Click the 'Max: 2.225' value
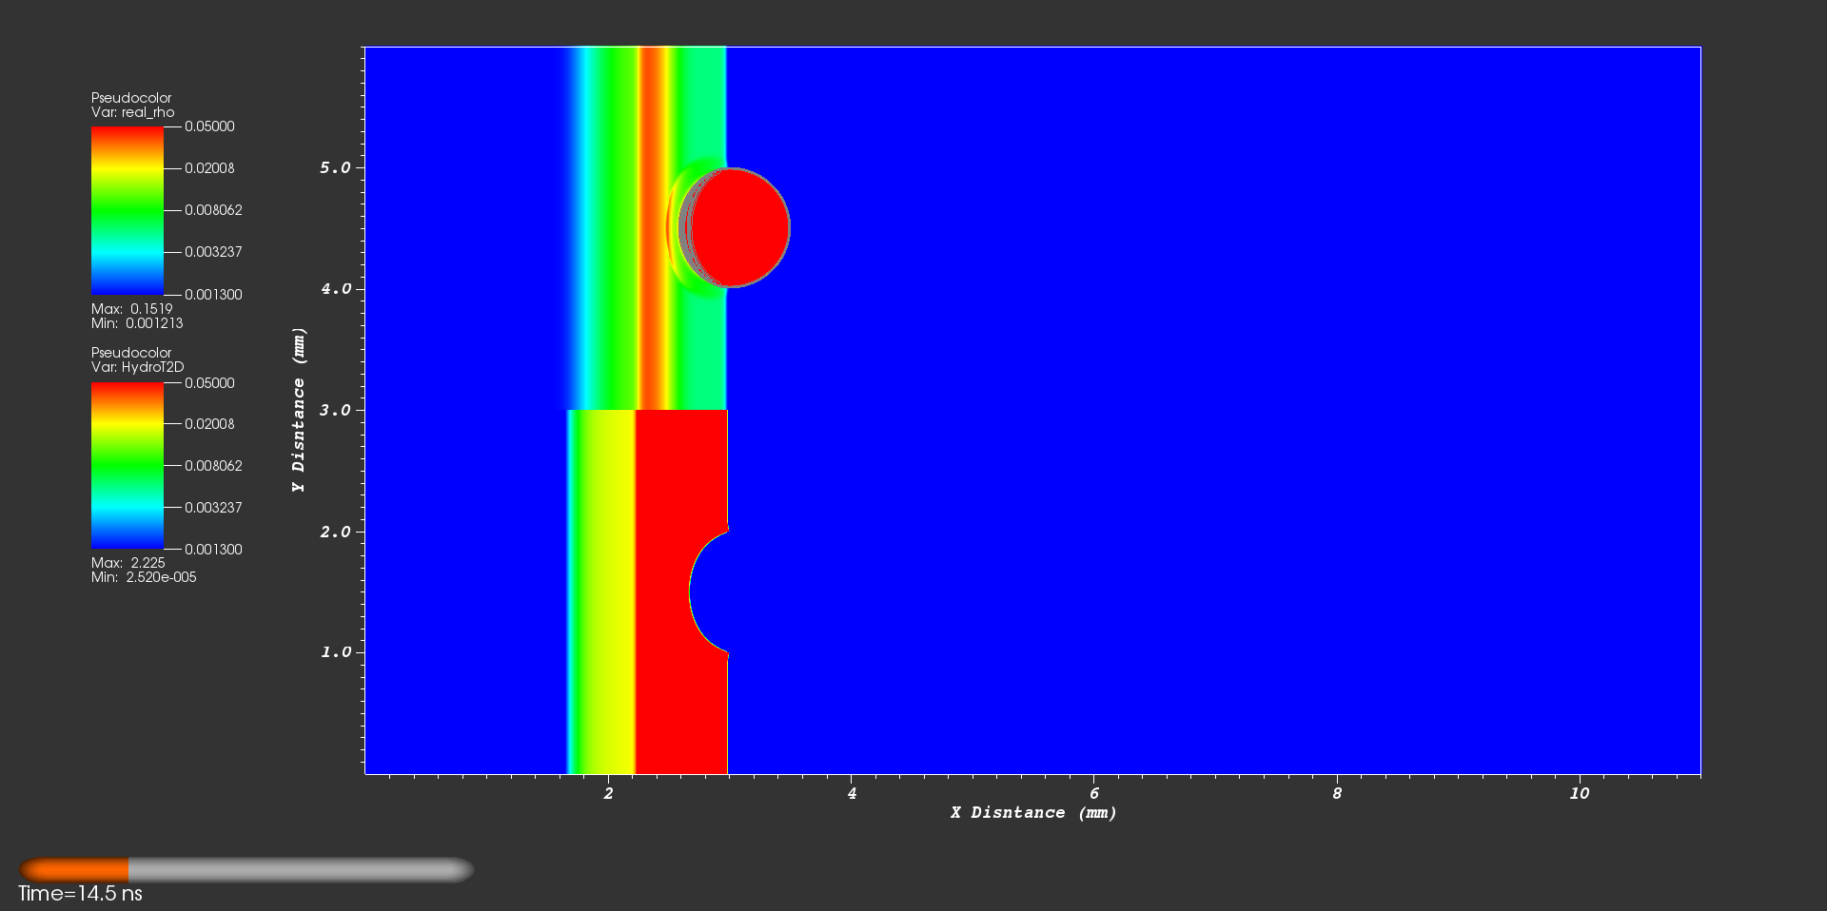1827x911 pixels. click(128, 563)
